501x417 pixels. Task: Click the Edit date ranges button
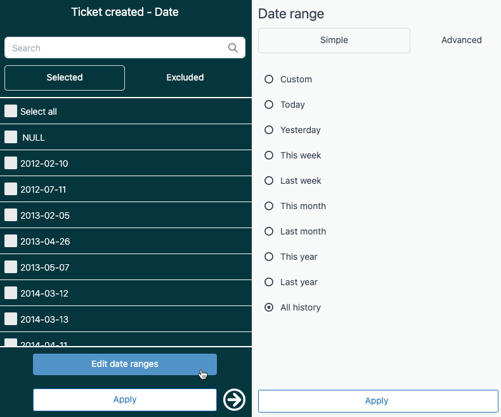click(125, 364)
